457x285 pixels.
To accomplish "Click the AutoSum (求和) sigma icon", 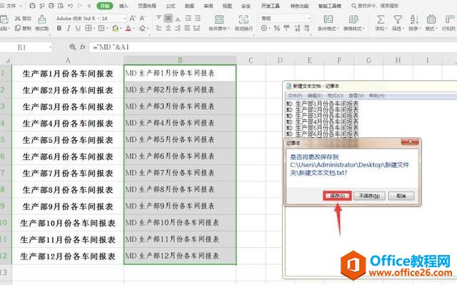I will [x=381, y=19].
